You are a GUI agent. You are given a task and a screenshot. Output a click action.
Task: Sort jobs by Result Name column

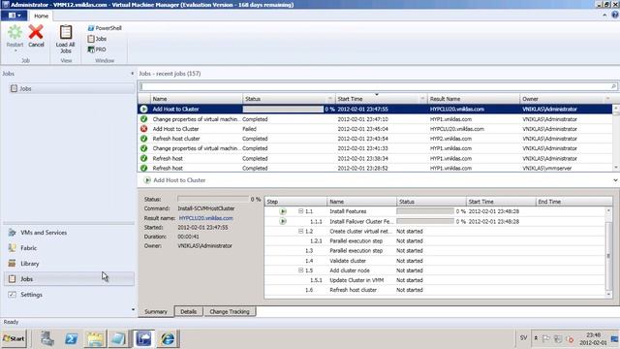click(474, 99)
